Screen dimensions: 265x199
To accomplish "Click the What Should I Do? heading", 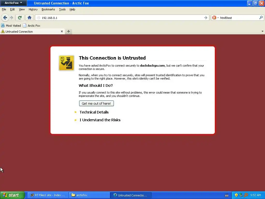I will 96,86.
